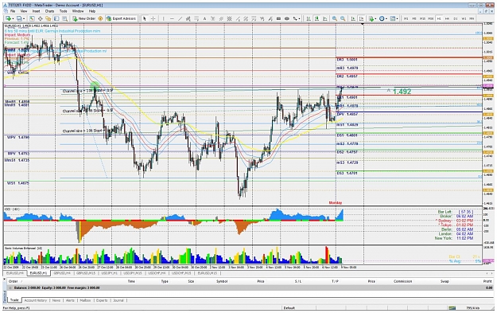Open the Data Window crosshair-box icon
The image size is (497, 313).
click(x=41, y=18)
